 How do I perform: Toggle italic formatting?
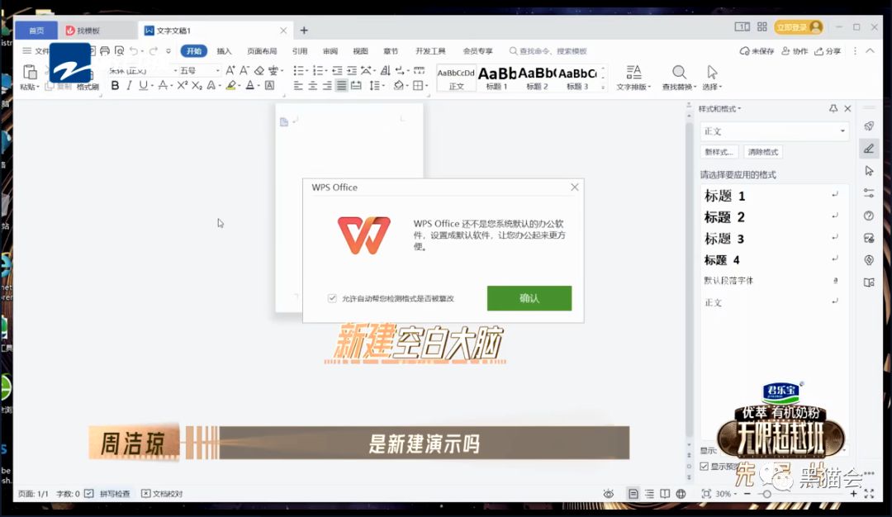point(129,86)
